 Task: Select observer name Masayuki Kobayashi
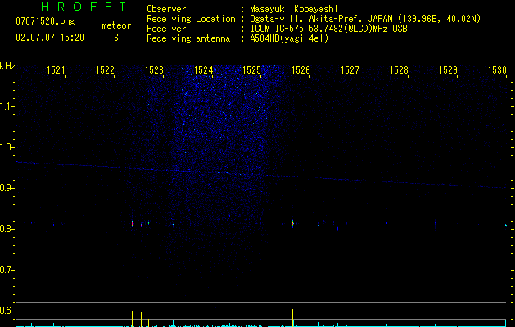point(294,9)
